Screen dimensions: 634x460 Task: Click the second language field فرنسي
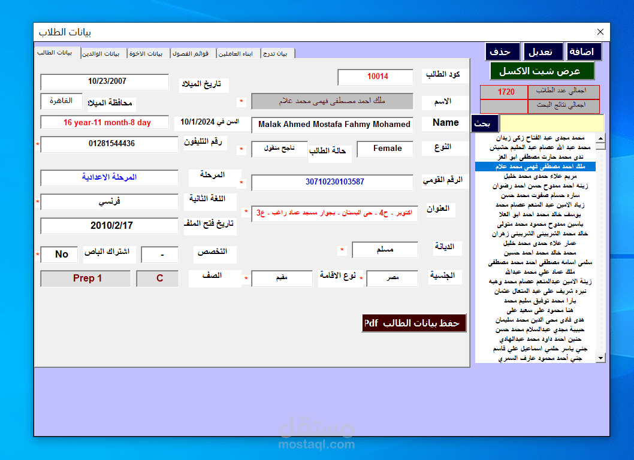coord(110,202)
